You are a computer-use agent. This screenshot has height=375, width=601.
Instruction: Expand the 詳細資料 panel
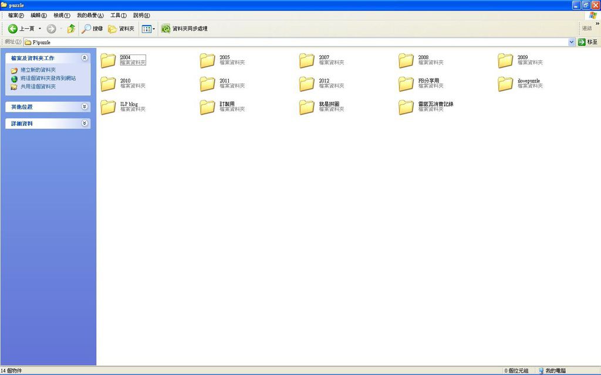[85, 123]
